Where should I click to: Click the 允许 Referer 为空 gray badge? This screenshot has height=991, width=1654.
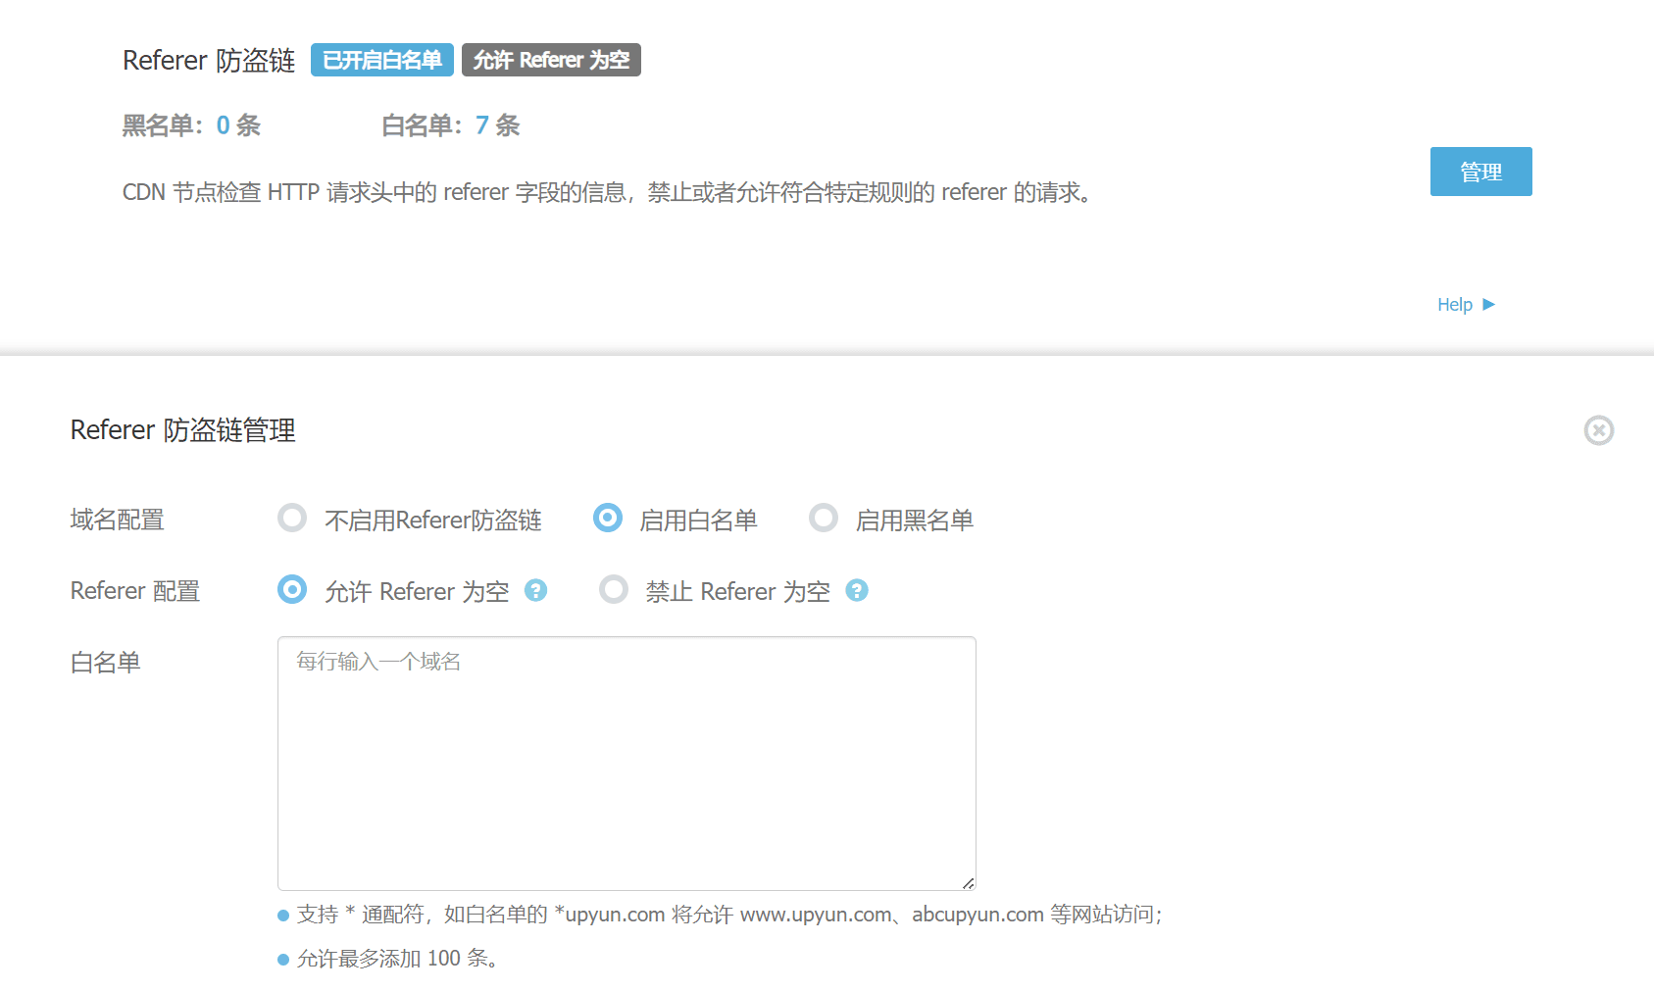click(x=551, y=60)
